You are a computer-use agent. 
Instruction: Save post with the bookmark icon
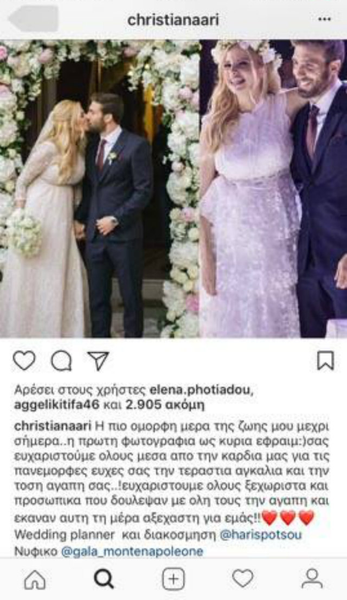(x=326, y=361)
